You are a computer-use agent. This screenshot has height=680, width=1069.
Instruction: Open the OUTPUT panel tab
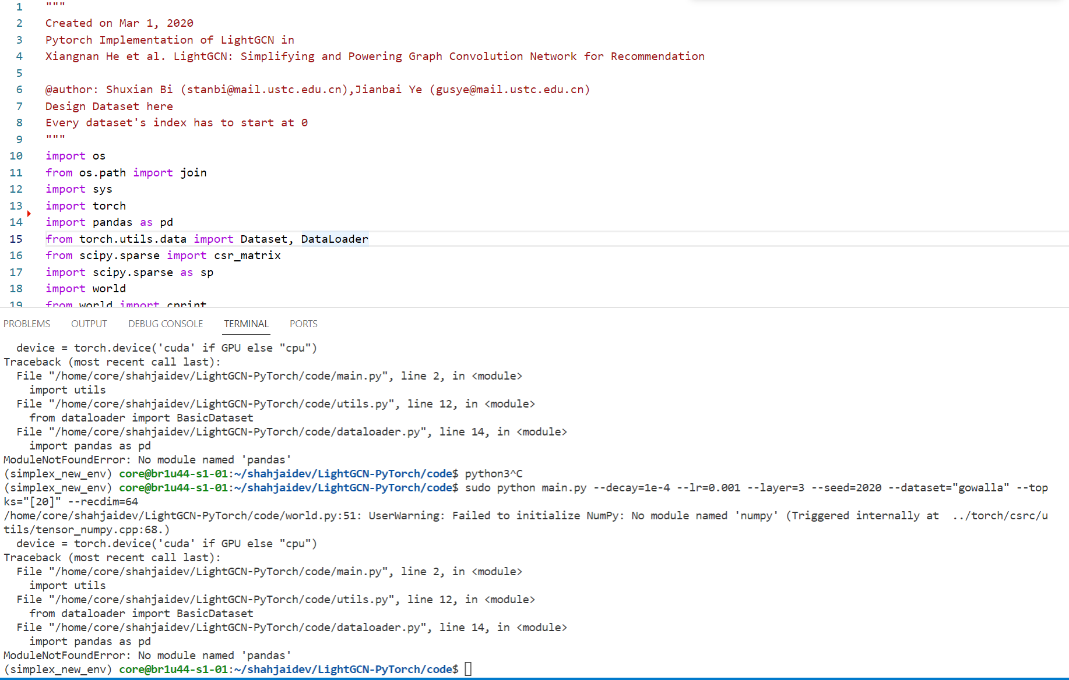[89, 324]
